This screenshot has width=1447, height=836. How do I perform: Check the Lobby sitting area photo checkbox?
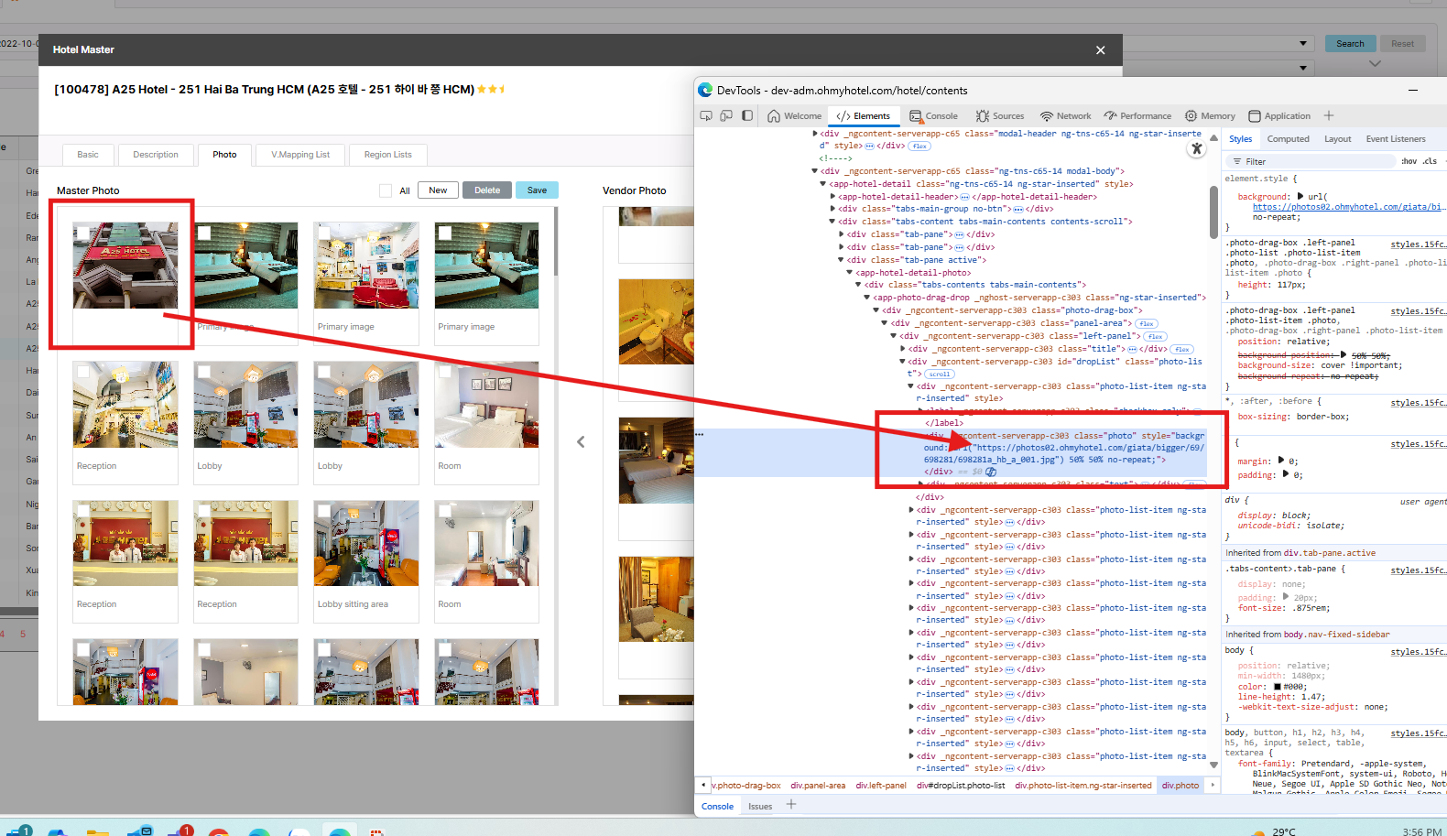coord(324,511)
